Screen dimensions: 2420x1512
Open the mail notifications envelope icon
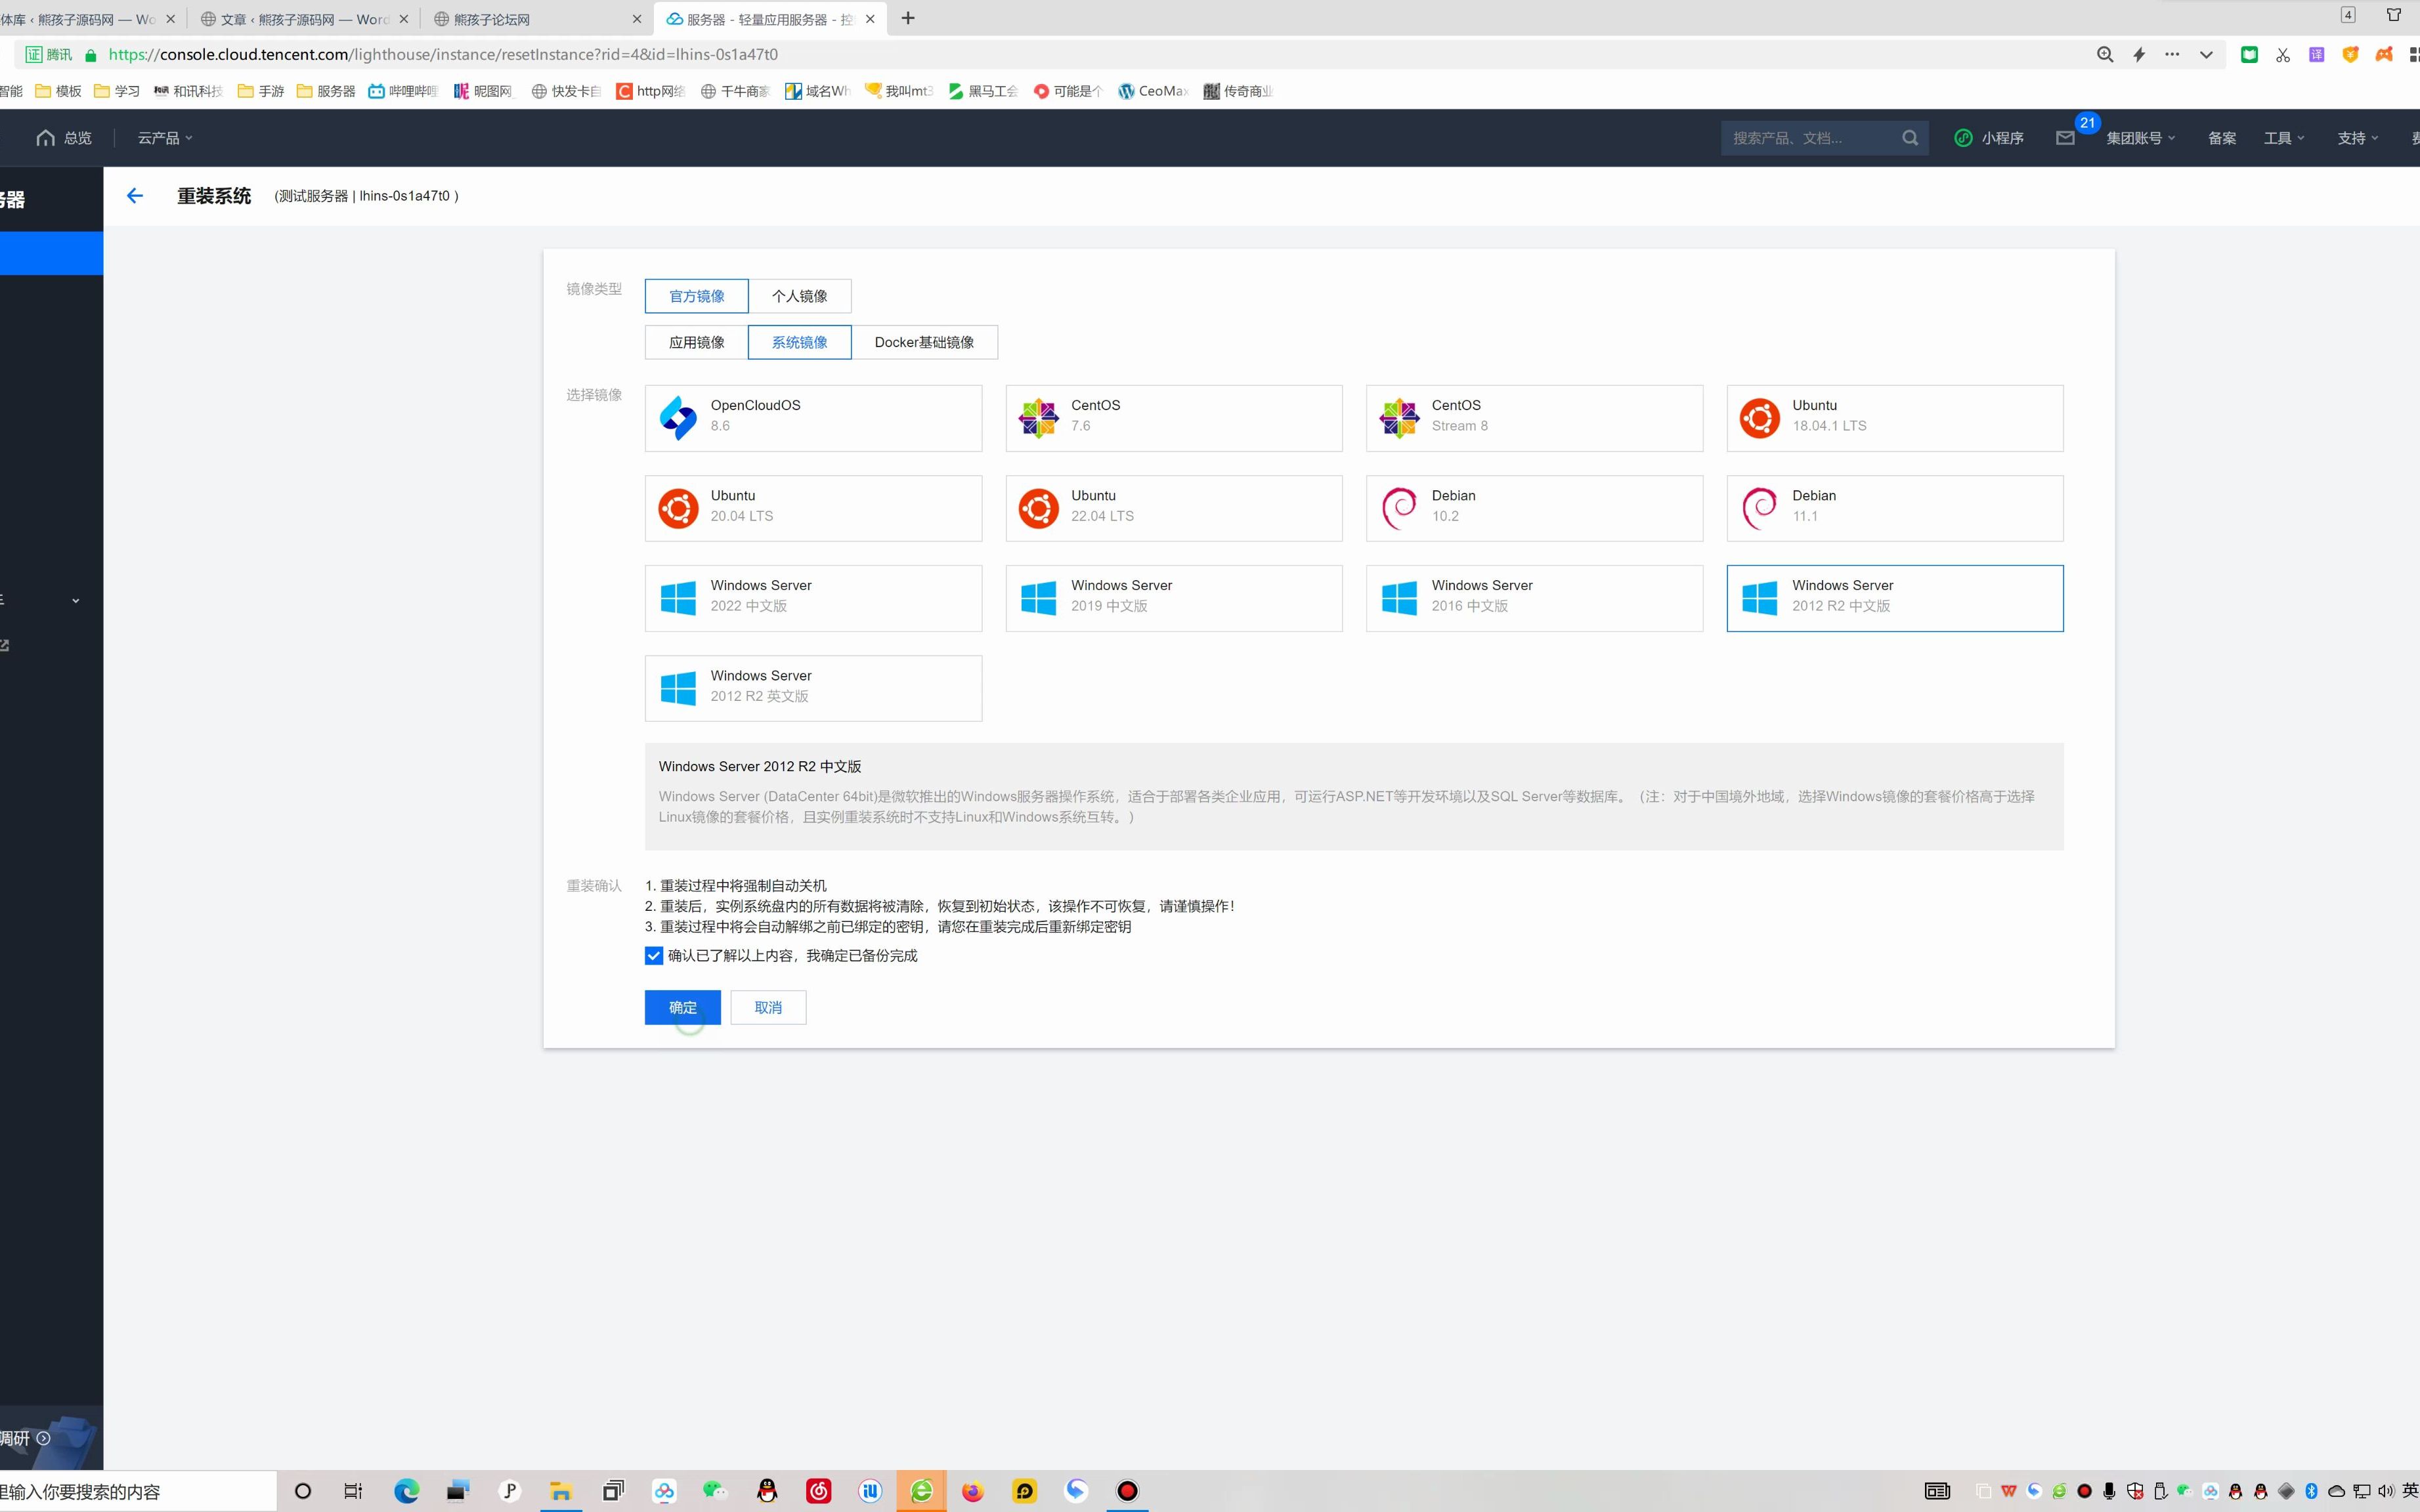[x=2065, y=138]
